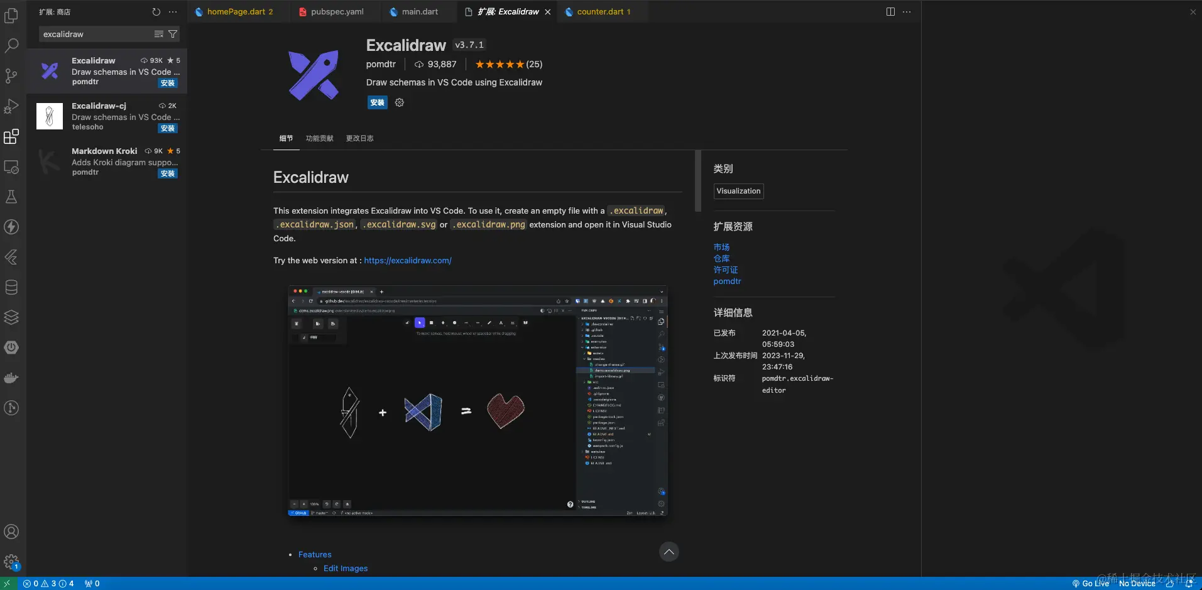Clear extension search results
The image size is (1202, 590).
pyautogui.click(x=159, y=34)
